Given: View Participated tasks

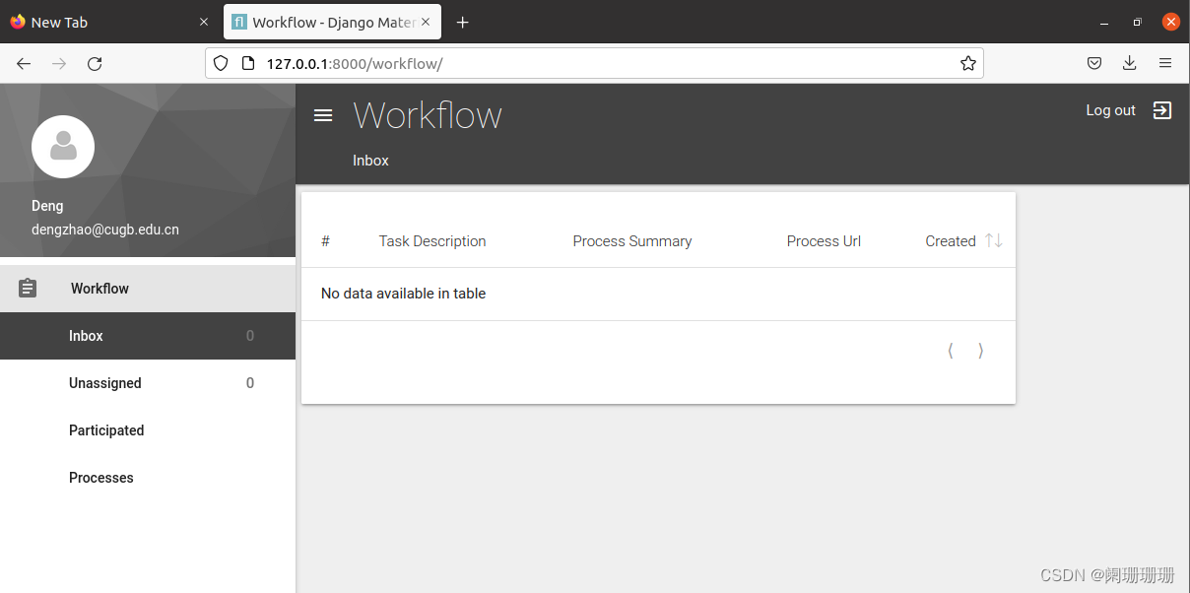Looking at the screenshot, I should pyautogui.click(x=105, y=429).
